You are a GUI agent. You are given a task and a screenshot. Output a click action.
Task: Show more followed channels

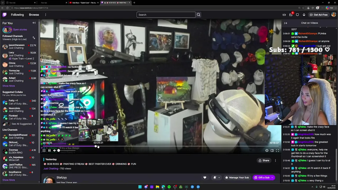(x=9, y=86)
